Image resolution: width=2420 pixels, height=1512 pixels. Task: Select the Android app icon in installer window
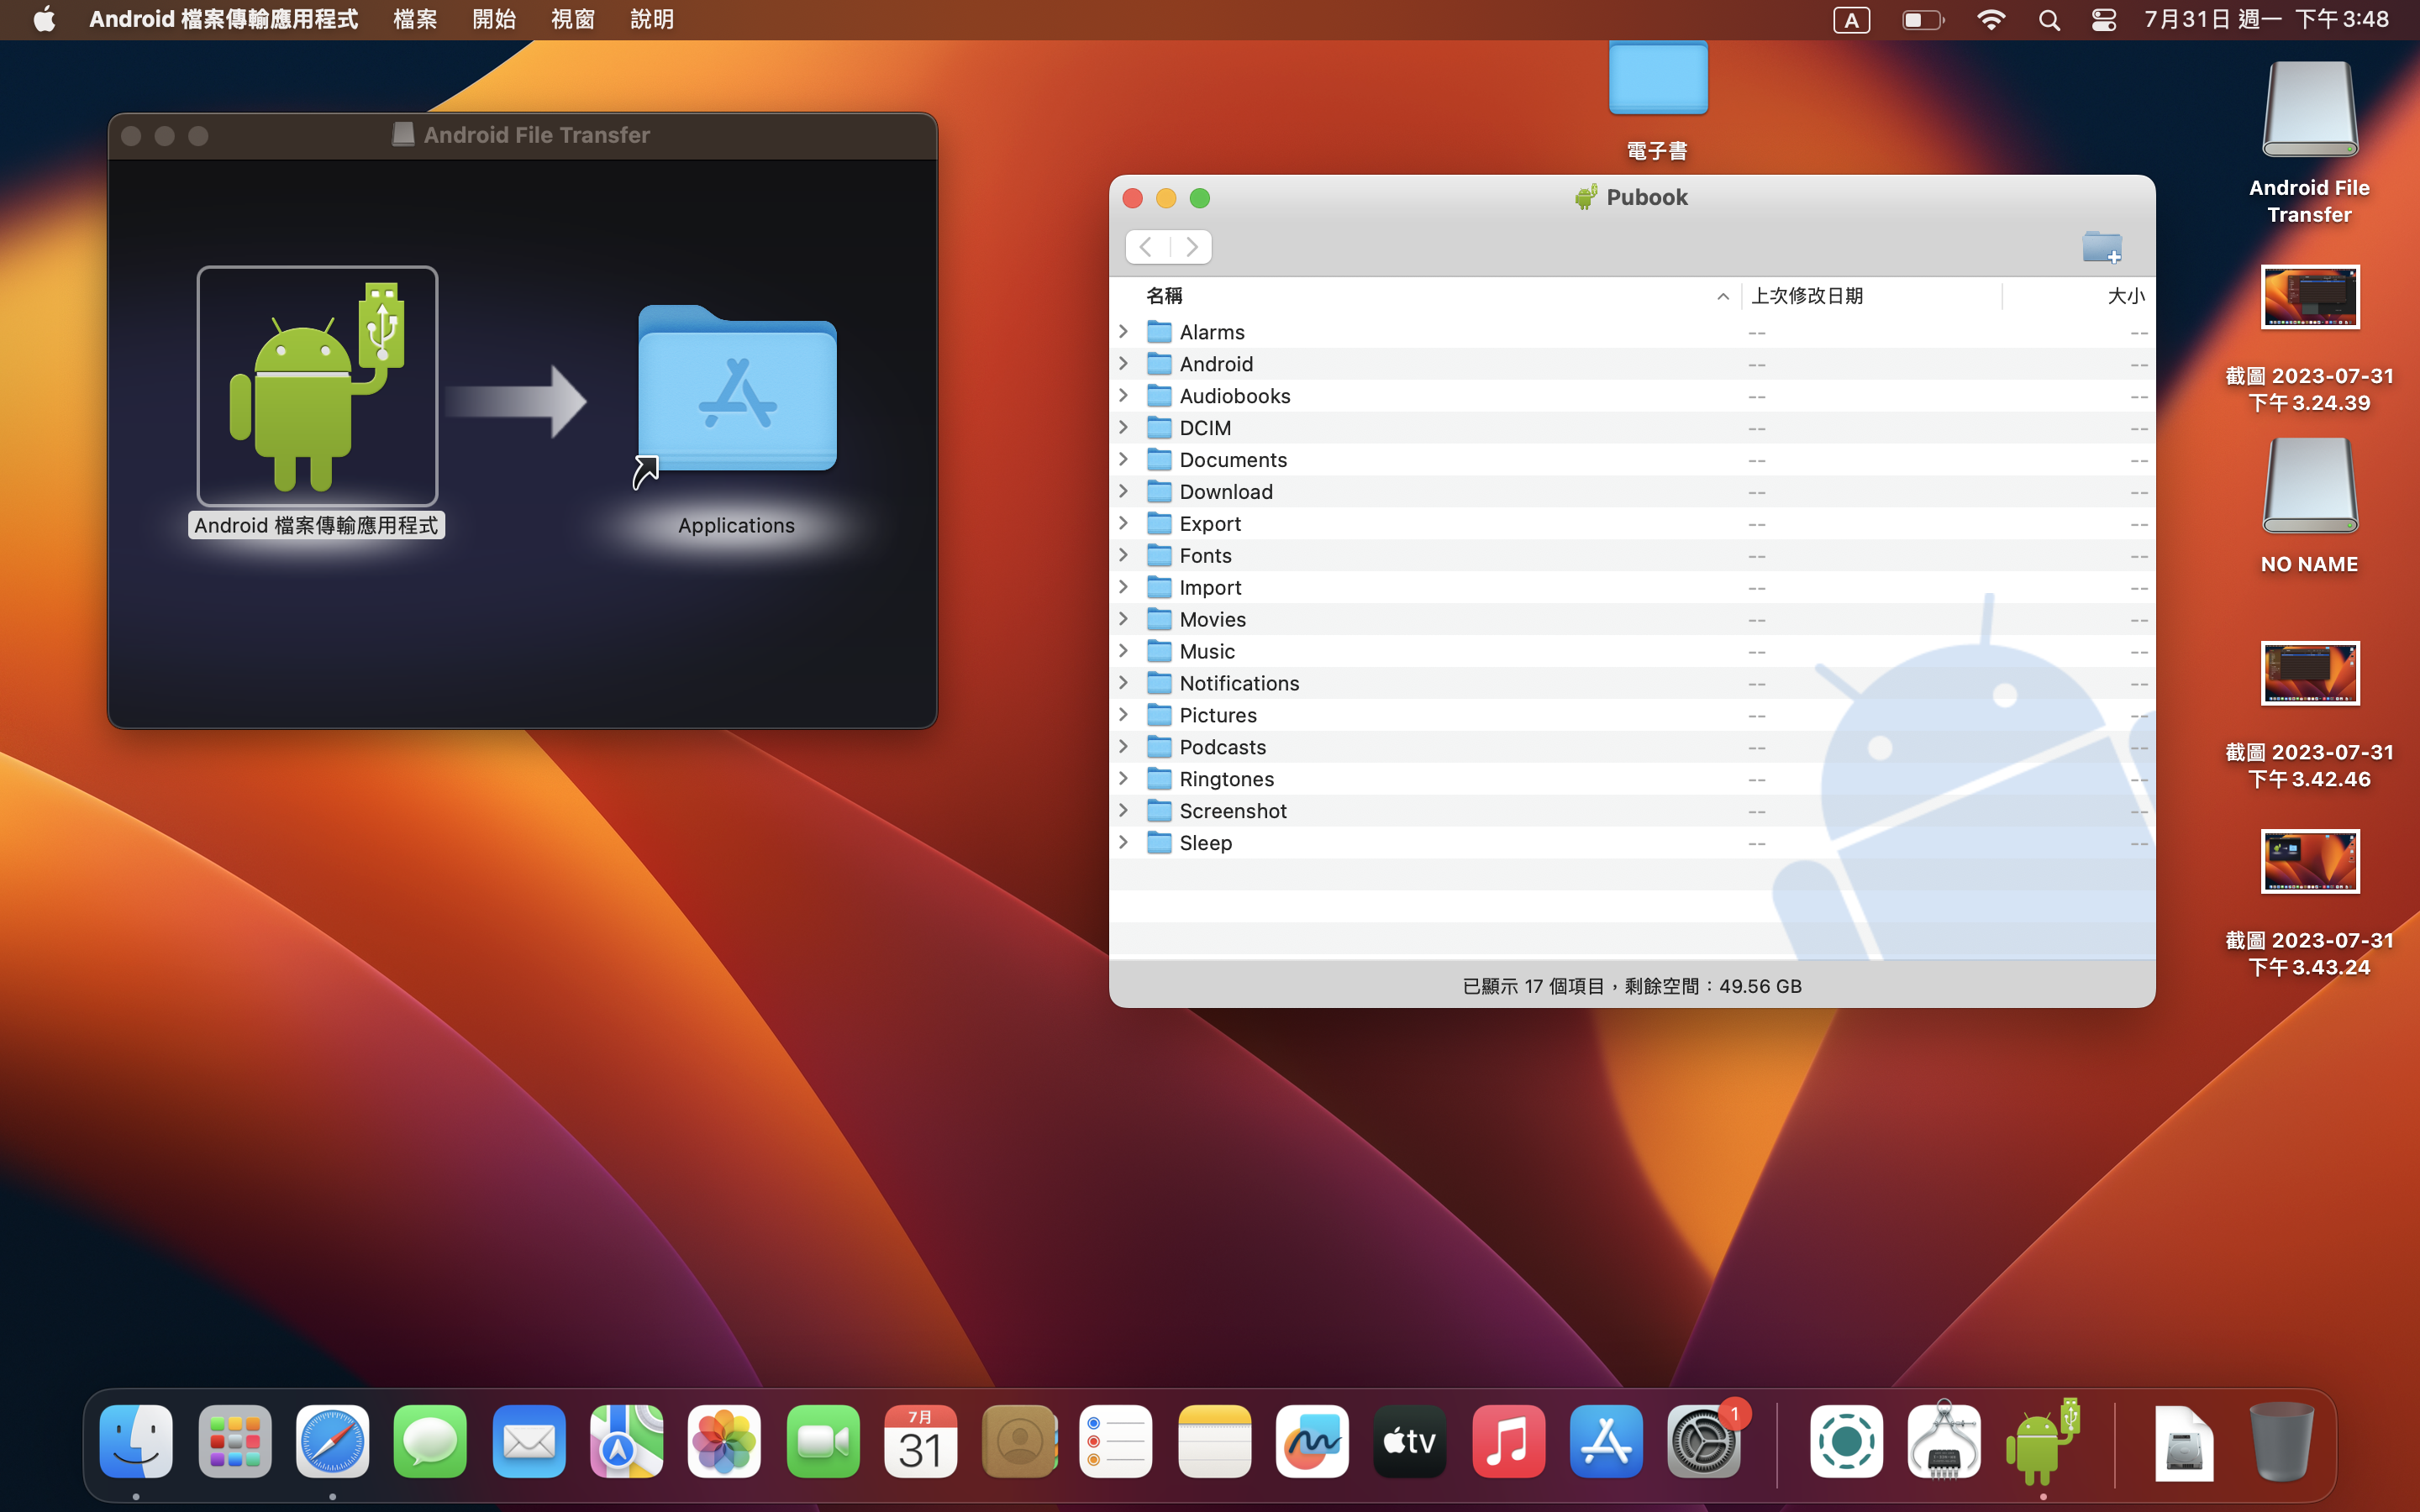[317, 386]
